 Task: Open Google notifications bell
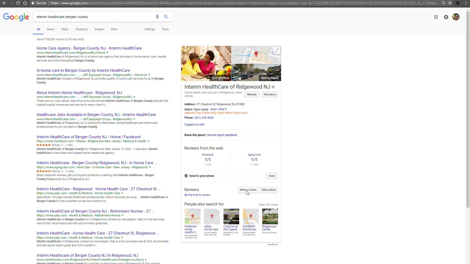coord(446,17)
